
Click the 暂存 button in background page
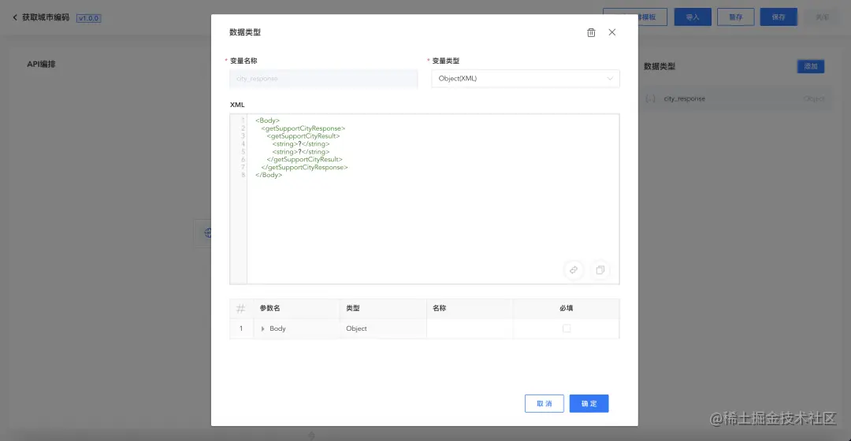click(x=735, y=17)
